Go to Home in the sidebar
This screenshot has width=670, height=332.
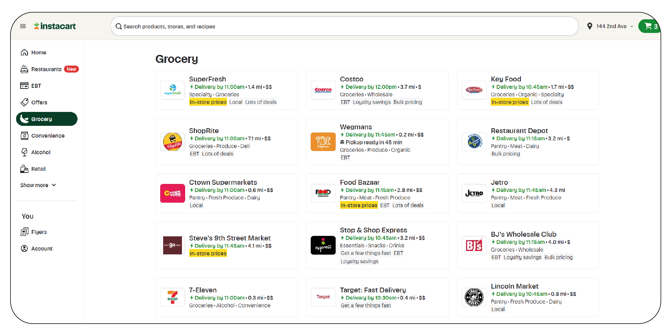click(39, 52)
